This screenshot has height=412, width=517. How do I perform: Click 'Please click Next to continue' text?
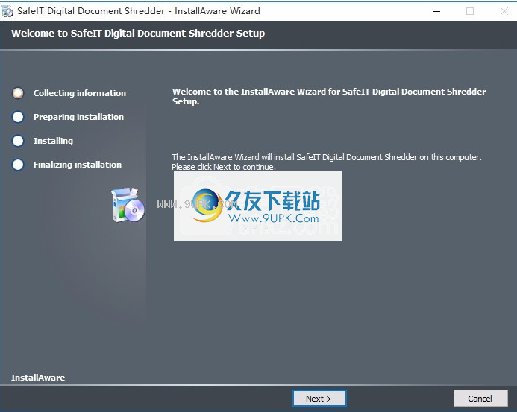tap(224, 167)
